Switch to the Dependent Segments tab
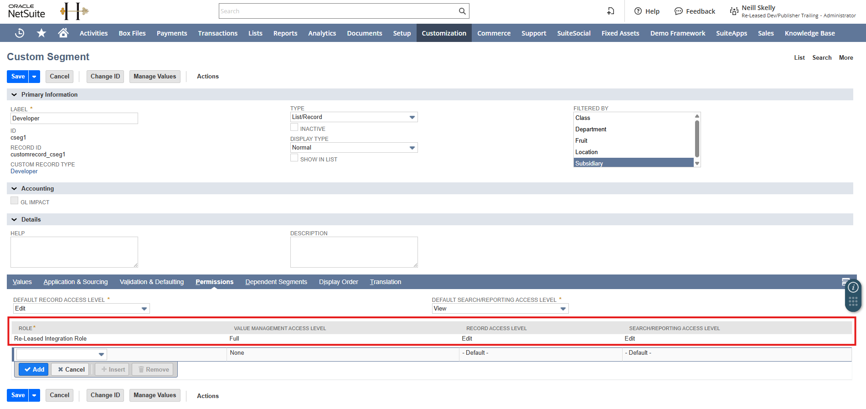 click(276, 282)
